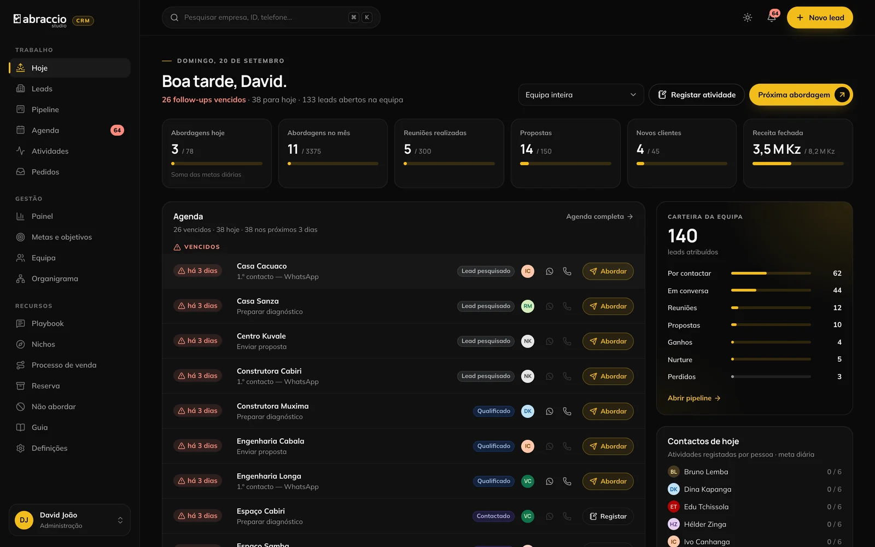Click the Novo lead button
This screenshot has height=547, width=875.
tap(820, 18)
